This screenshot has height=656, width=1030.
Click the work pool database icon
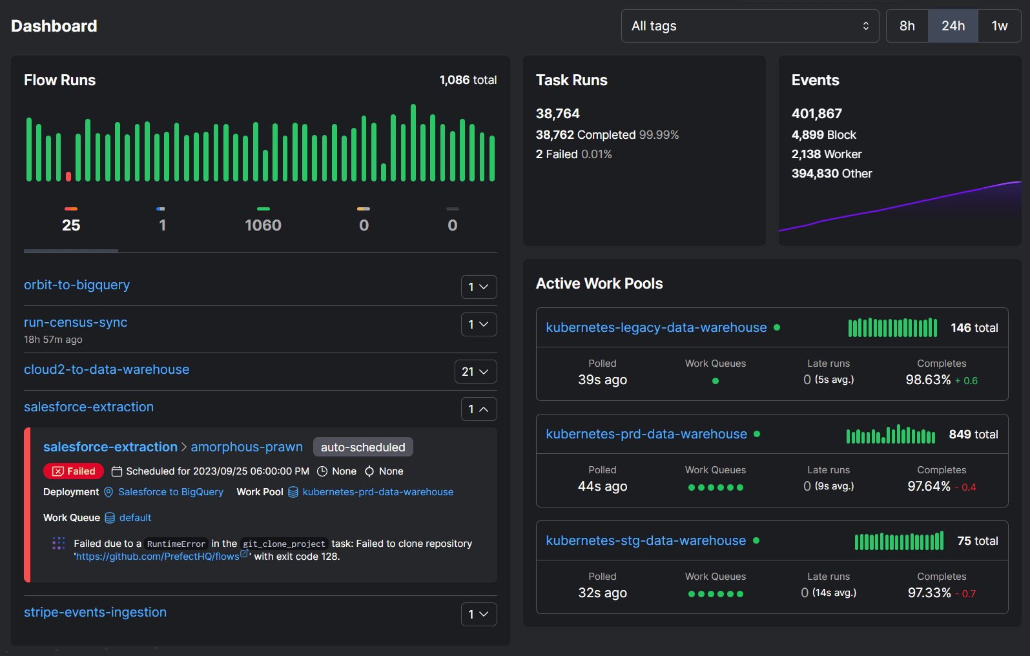293,492
